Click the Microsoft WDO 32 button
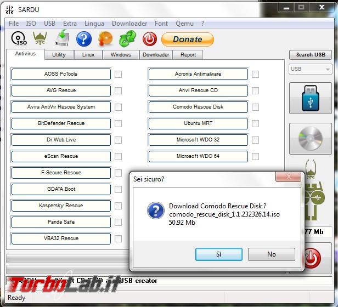338x307 pixels. click(198, 140)
